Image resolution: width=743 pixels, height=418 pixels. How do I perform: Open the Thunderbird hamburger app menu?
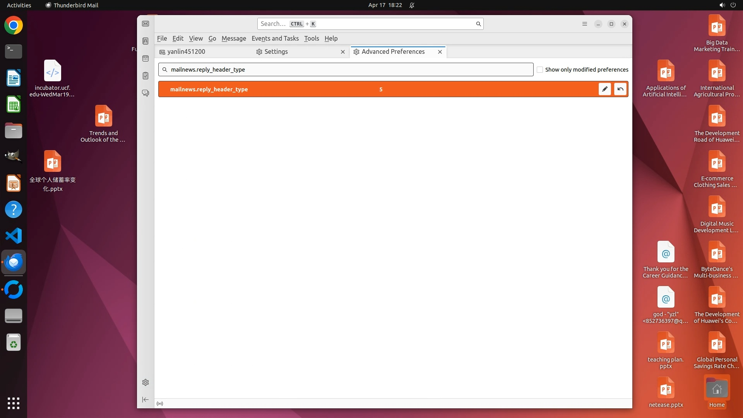pos(585,24)
